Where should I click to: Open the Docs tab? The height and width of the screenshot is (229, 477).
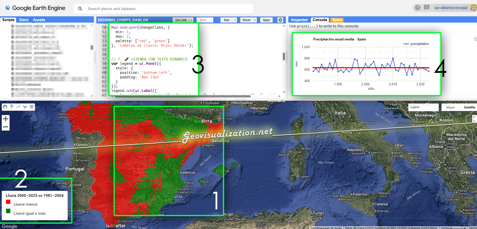click(24, 20)
